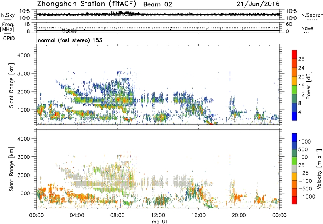Click the 'N.Sky' legend label

pos(8,15)
